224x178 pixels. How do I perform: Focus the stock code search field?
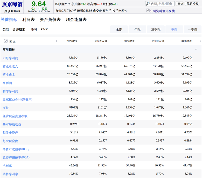(162, 4)
